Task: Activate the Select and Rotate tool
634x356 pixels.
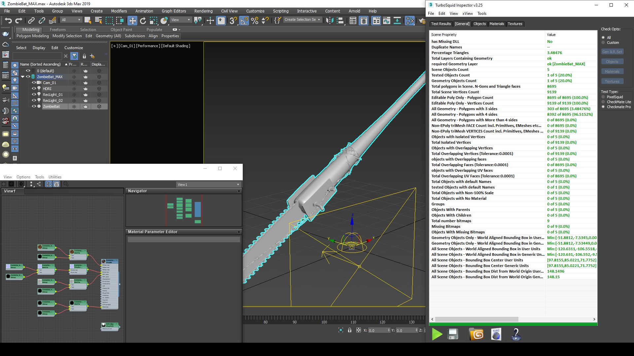Action: 143,20
